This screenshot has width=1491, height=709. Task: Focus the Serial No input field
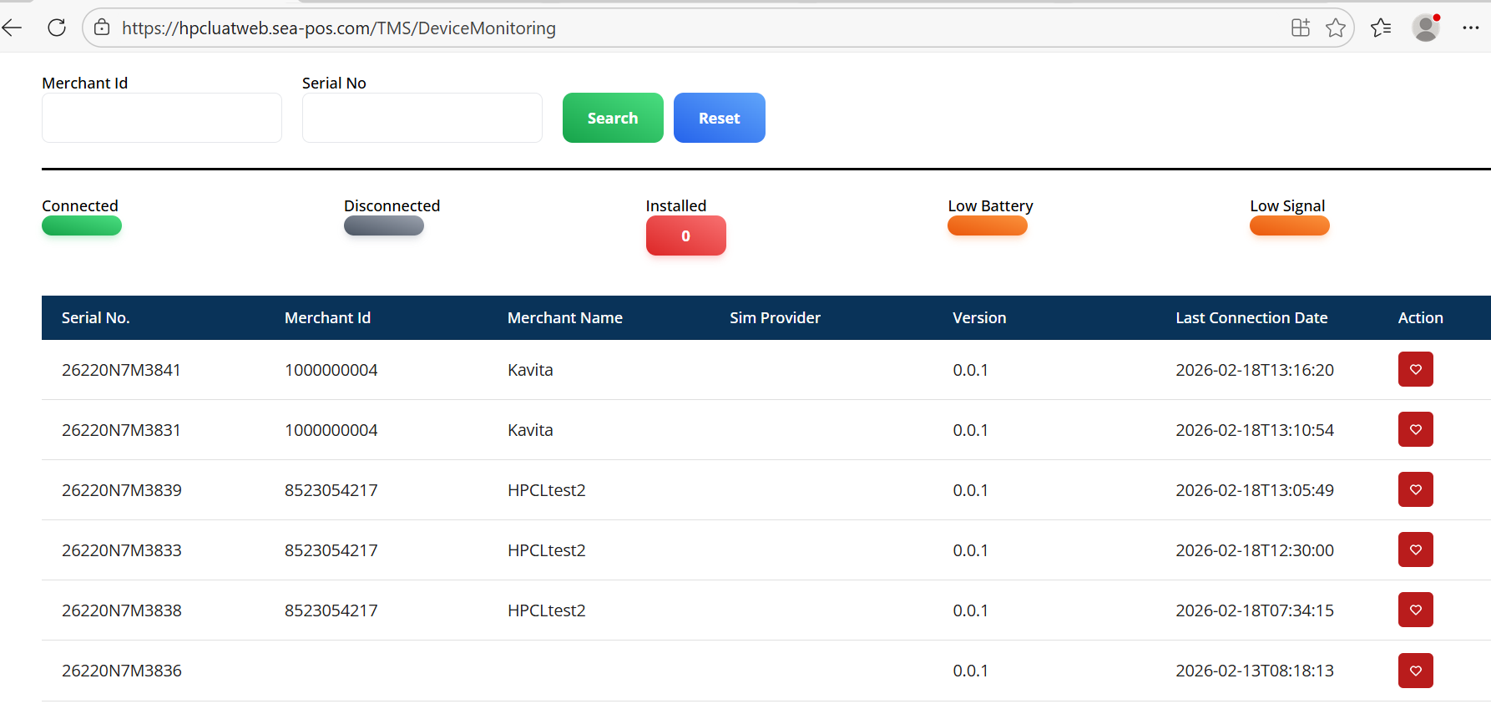[x=422, y=118]
